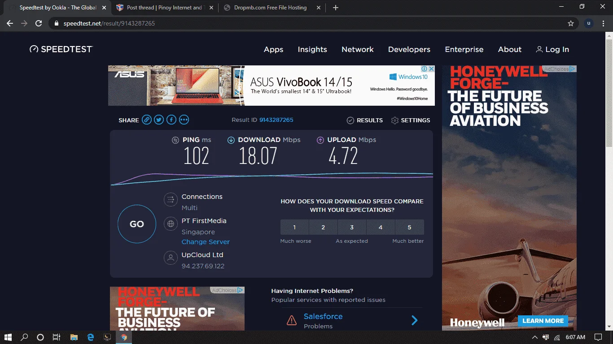Open the Developers menu
This screenshot has height=344, width=613.
409,49
